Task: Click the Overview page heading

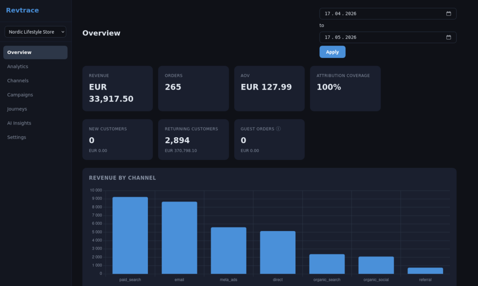Action: pyautogui.click(x=101, y=33)
